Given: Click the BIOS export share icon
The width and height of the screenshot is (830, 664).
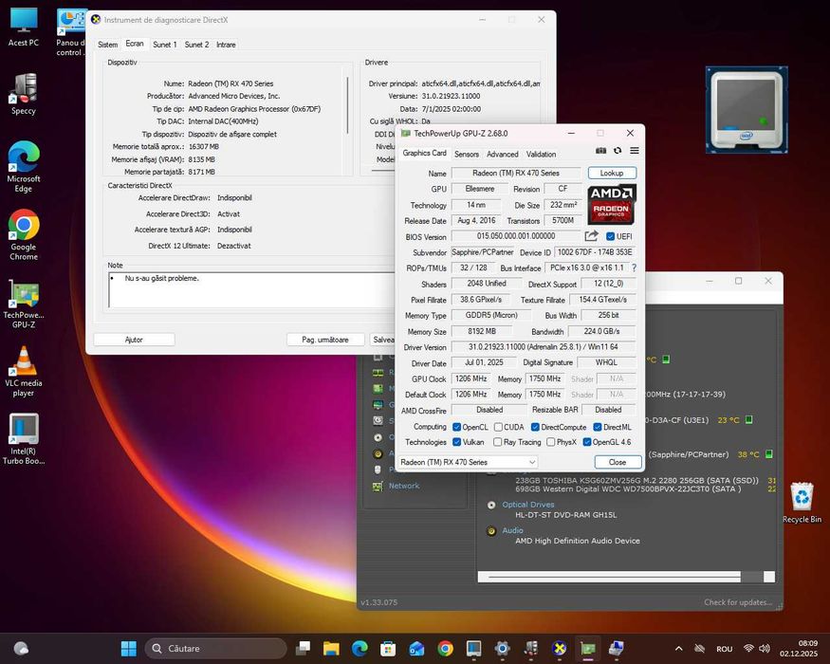Looking at the screenshot, I should pos(591,236).
